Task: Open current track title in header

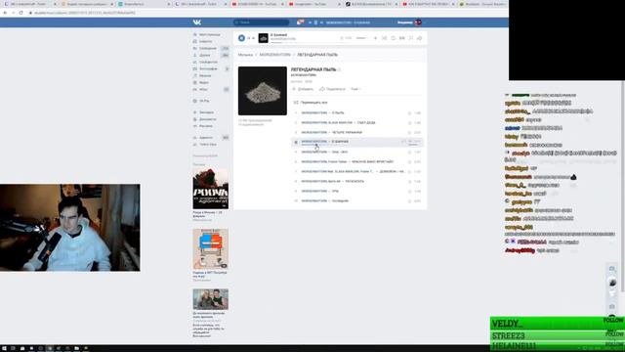Action: (x=348, y=22)
